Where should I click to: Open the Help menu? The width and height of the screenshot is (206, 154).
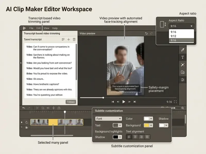55,28
